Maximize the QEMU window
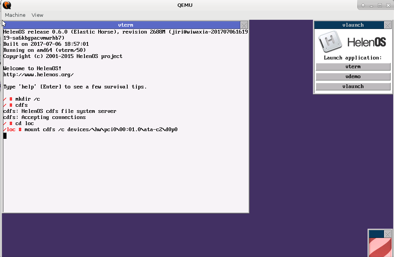394x257 pixels. click(x=380, y=5)
